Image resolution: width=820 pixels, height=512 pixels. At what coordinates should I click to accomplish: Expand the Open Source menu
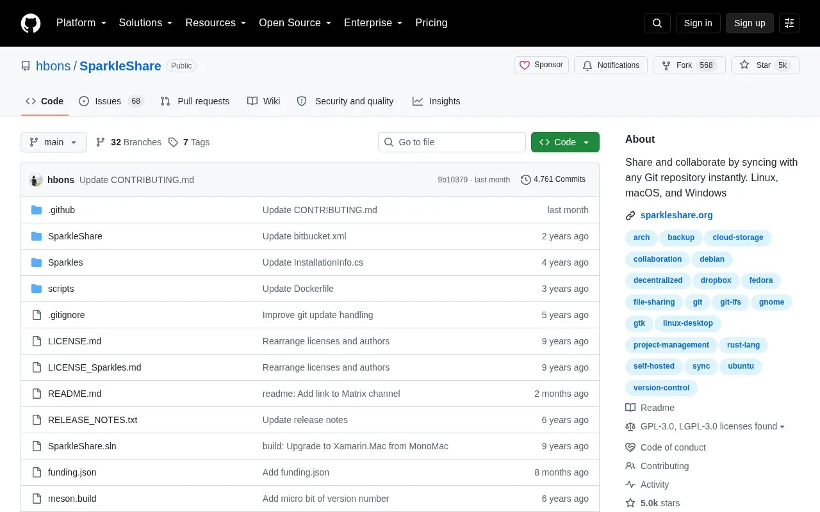pyautogui.click(x=295, y=23)
